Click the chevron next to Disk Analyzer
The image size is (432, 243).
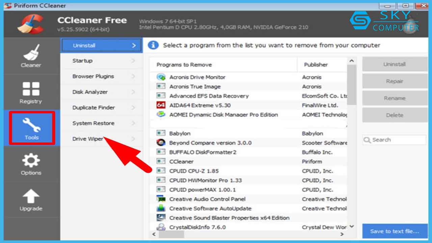(133, 92)
